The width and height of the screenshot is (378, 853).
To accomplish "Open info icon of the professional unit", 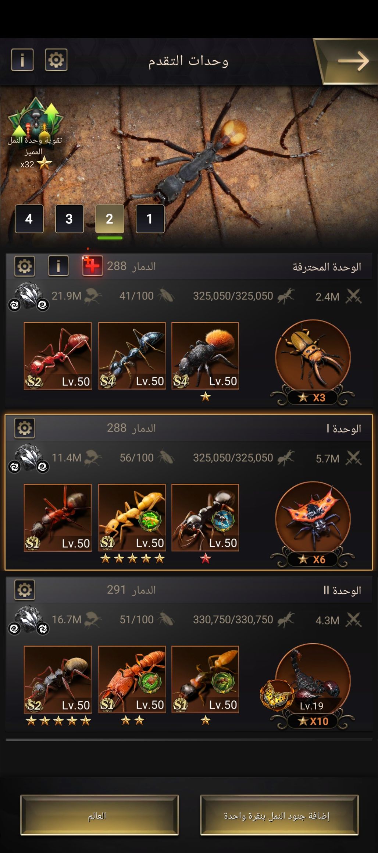I will tap(58, 266).
